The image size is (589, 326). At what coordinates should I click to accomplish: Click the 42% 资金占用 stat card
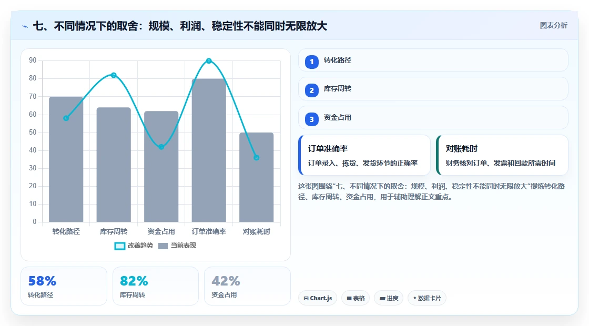(x=247, y=286)
